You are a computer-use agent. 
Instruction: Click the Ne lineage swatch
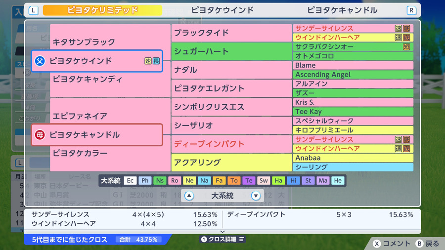point(189,180)
